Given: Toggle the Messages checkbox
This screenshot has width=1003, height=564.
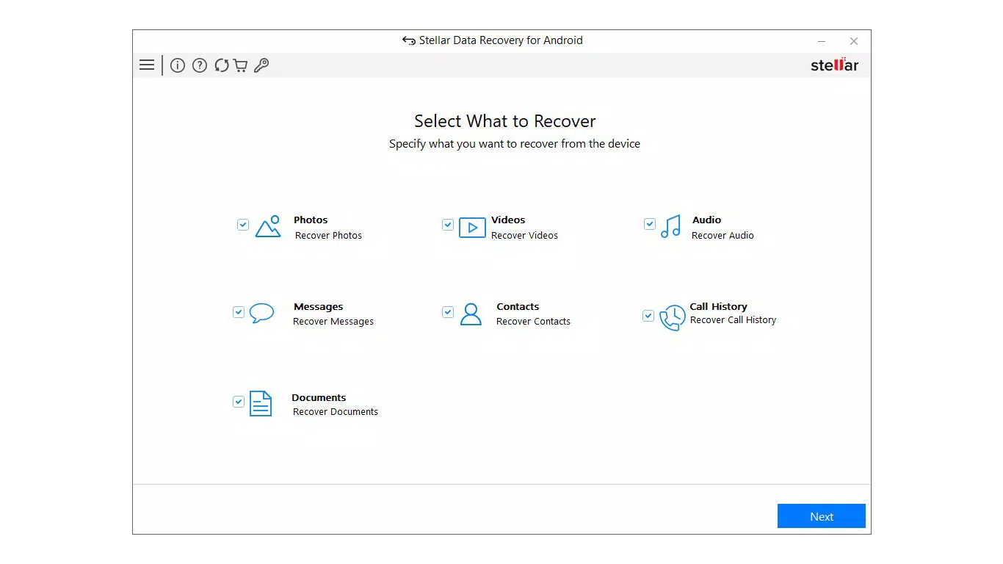Looking at the screenshot, I should pyautogui.click(x=239, y=312).
